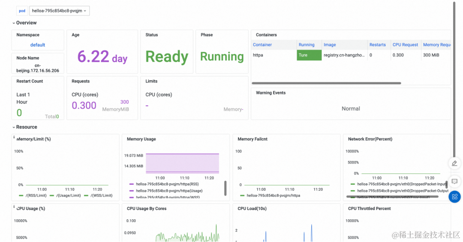
Task: Click the CPU Usage By Cores panel title
Action: click(147, 209)
